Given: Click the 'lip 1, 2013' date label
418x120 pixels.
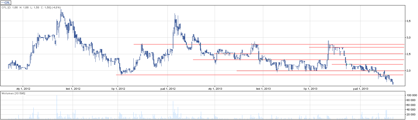Looking at the screenshot, I should click(x=310, y=88).
